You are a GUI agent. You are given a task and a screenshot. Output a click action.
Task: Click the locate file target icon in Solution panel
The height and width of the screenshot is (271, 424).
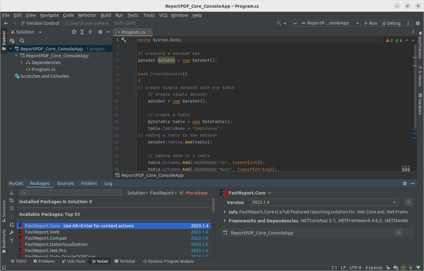[x=74, y=32]
